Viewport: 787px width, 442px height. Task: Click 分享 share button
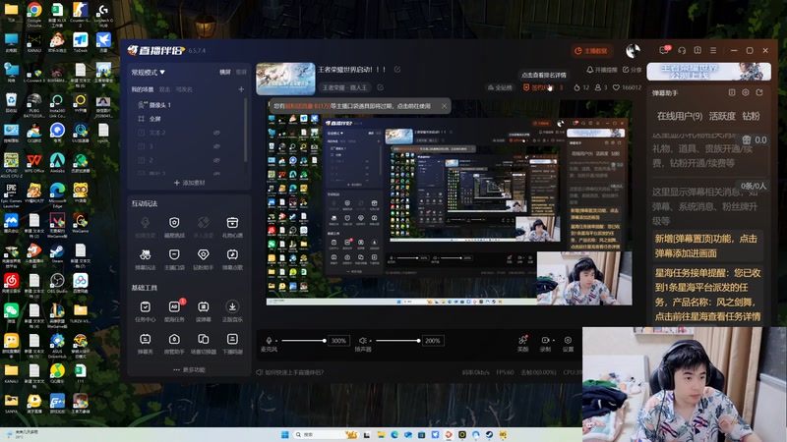tap(633, 70)
